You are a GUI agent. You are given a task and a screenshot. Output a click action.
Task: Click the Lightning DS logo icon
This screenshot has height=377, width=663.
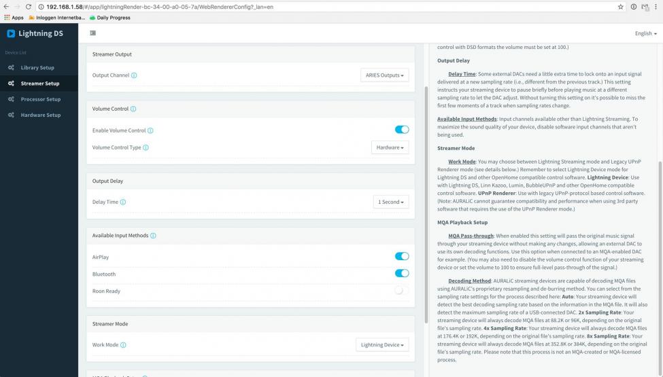pyautogui.click(x=11, y=33)
